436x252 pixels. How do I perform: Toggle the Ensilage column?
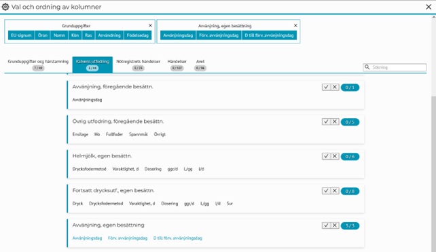pos(80,134)
